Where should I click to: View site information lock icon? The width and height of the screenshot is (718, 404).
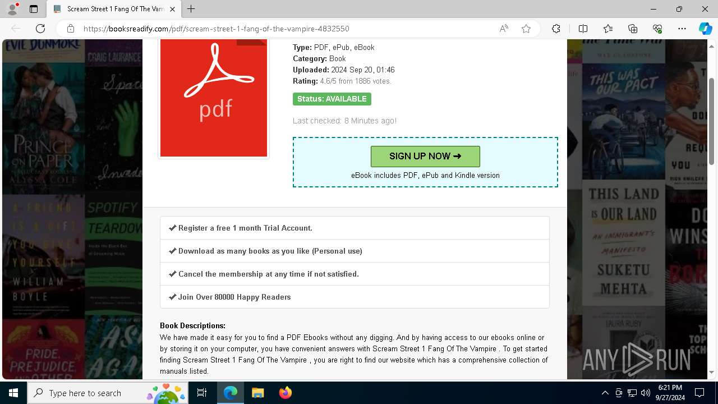coord(70,29)
